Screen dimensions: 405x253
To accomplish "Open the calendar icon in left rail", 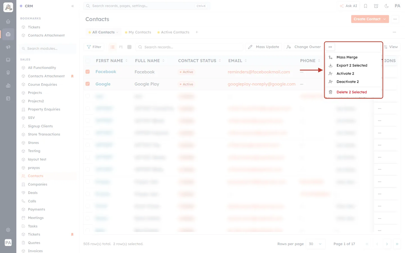I will [8, 98].
